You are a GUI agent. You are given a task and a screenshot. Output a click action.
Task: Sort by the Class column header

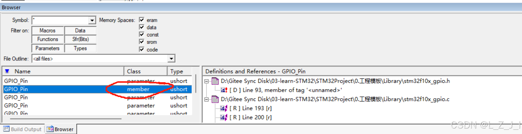coord(146,71)
